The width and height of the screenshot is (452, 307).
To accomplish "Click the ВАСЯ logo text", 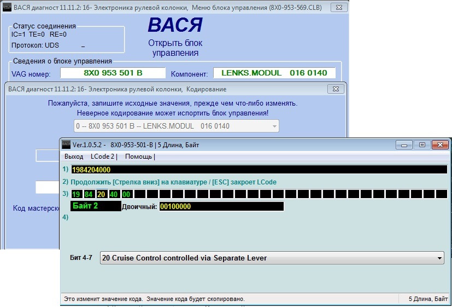I will click(x=175, y=25).
